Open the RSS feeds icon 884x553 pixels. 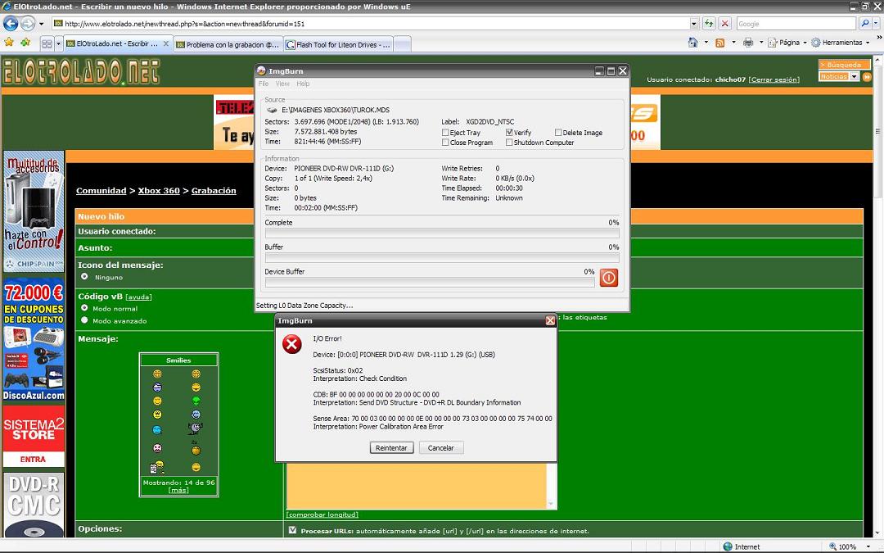tap(720, 43)
